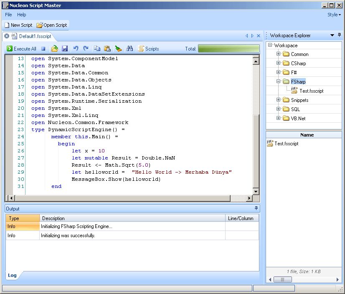Viewport: 345px width, 294px height.
Task: Select the Redo icon in the toolbar
Action: point(86,48)
